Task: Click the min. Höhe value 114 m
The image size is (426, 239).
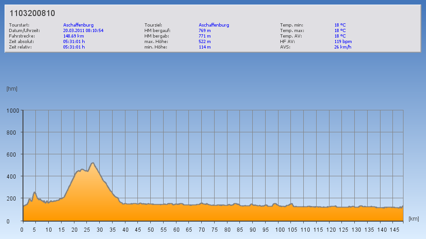Action: 204,47
